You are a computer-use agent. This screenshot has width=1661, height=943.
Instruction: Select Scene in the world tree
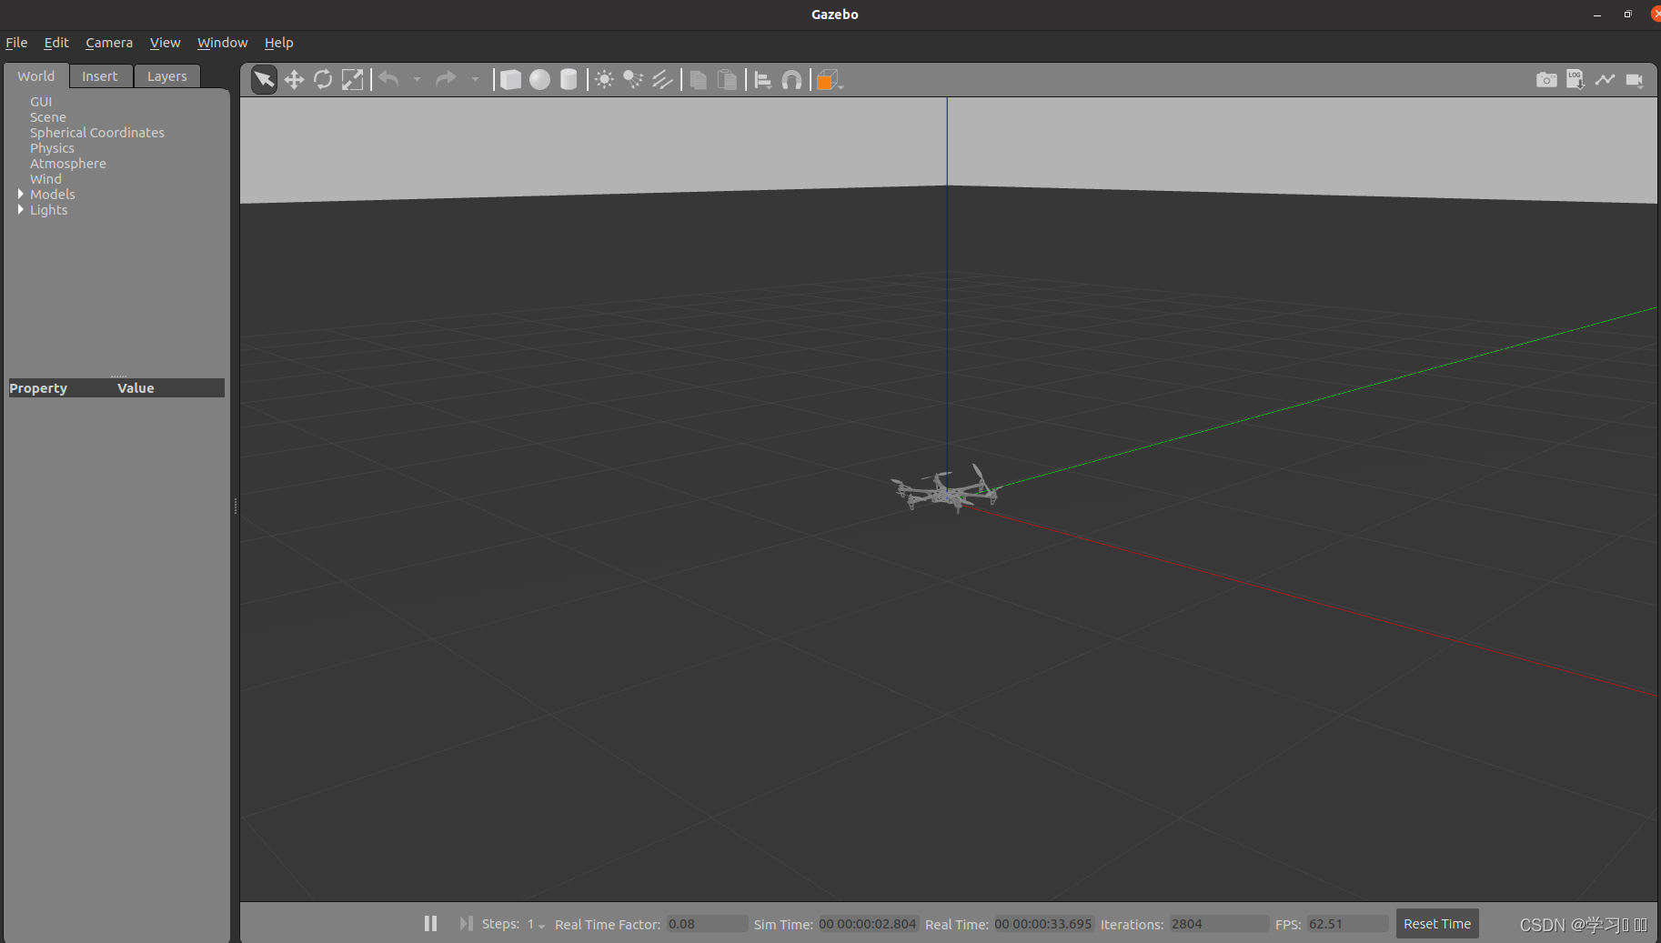pyautogui.click(x=48, y=117)
